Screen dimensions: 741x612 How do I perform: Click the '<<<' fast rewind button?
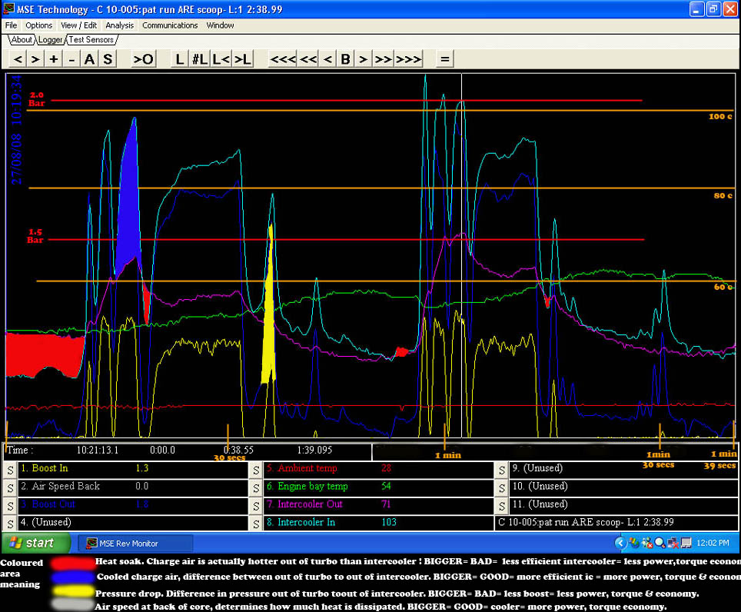point(283,59)
